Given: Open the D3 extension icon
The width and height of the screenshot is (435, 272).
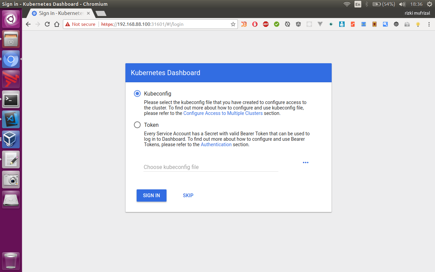Looking at the screenshot, I should (244, 24).
